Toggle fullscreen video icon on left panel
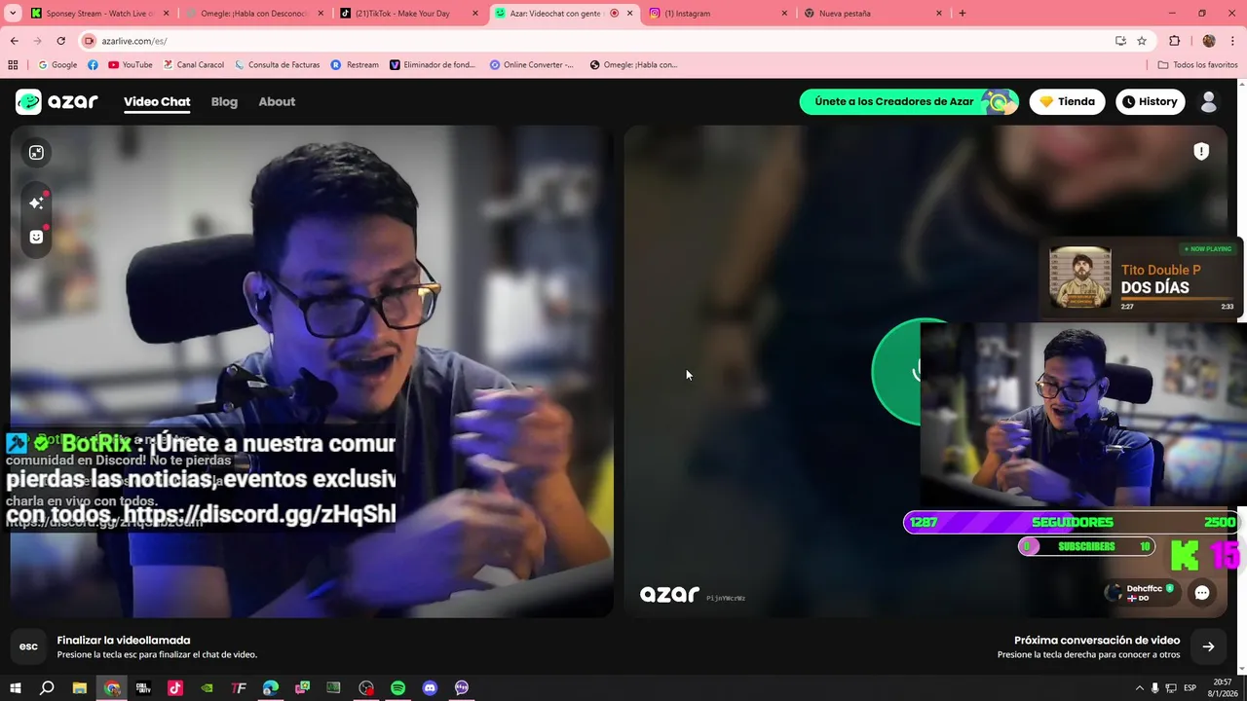The height and width of the screenshot is (701, 1247). click(36, 152)
